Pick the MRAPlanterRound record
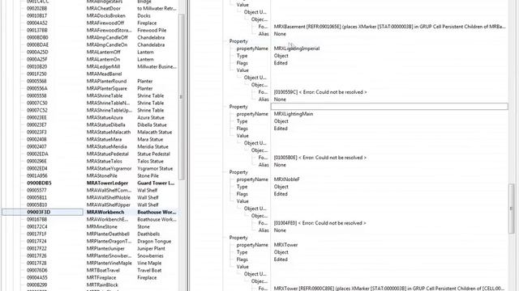519x291 pixels. pyautogui.click(x=106, y=81)
